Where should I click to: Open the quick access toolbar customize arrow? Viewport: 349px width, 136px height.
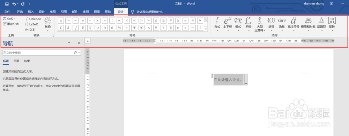point(30,4)
